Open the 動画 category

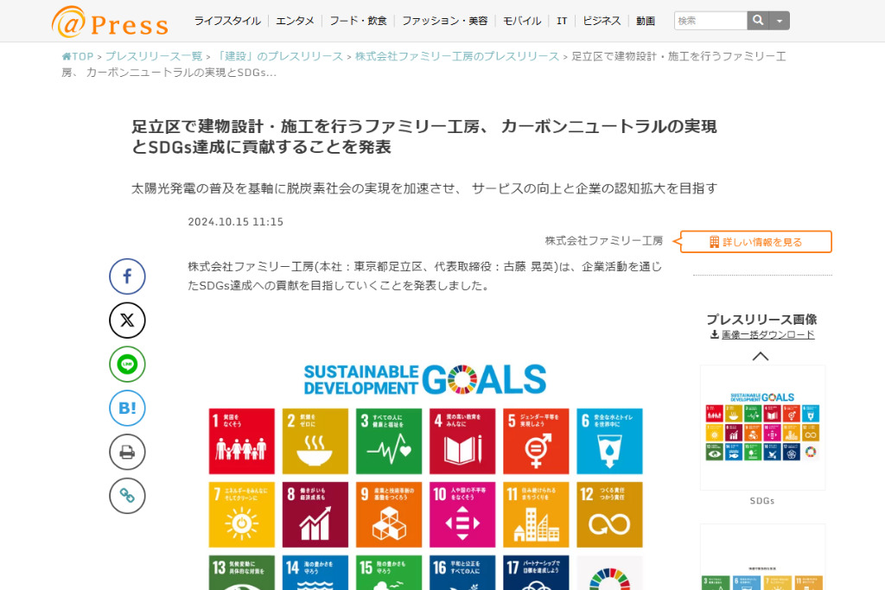coord(645,21)
